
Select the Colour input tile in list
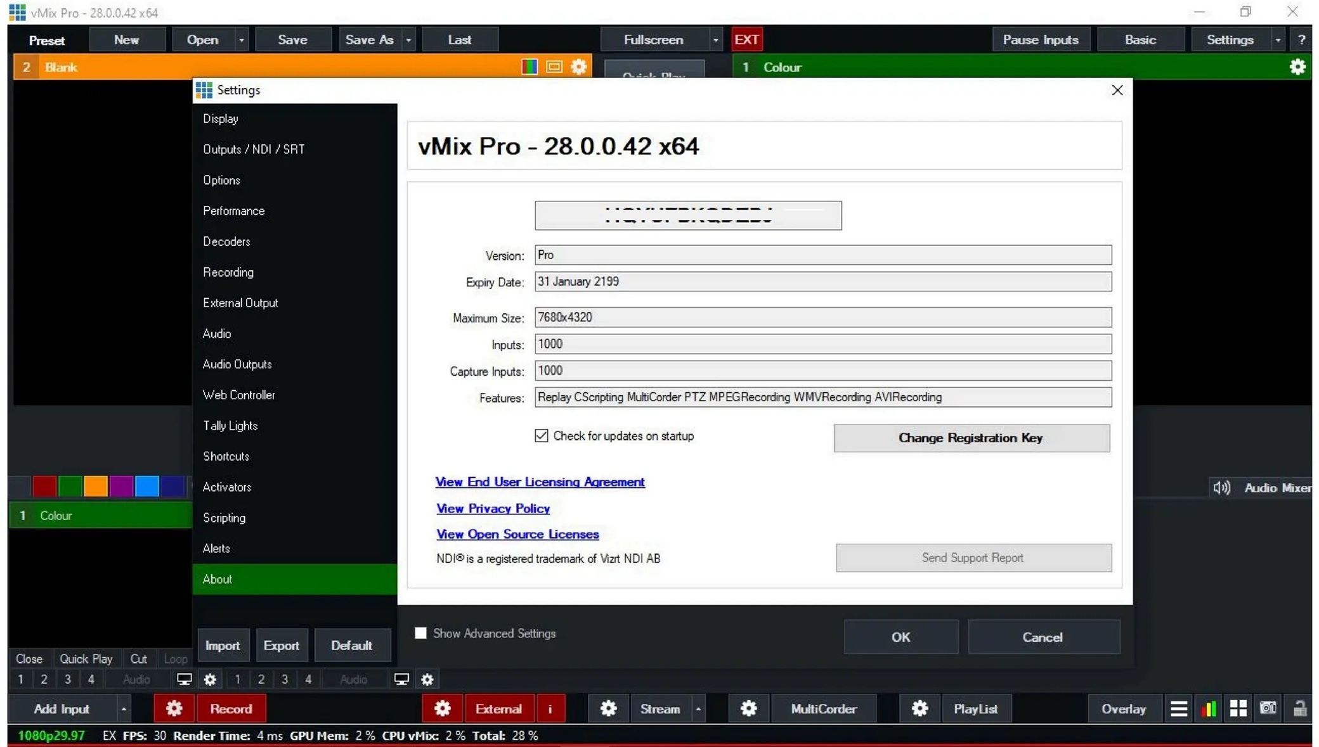101,515
